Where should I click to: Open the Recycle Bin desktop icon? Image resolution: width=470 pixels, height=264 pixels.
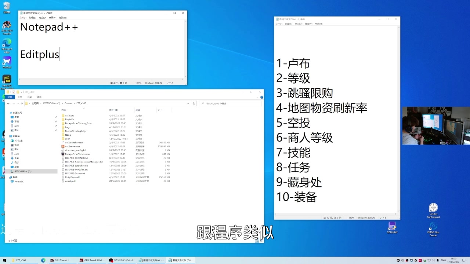point(7,7)
